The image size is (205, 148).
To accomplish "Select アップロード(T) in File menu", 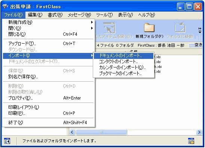I will [48, 44].
